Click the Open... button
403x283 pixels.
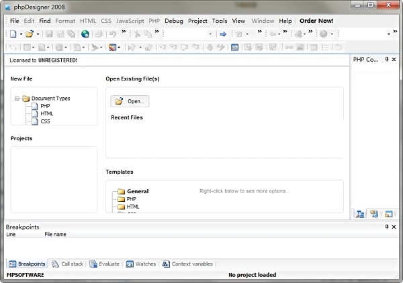(130, 101)
